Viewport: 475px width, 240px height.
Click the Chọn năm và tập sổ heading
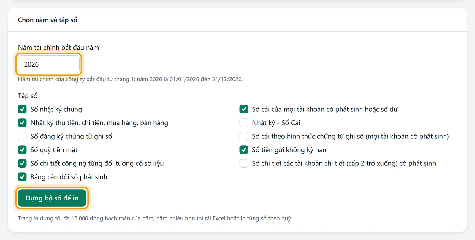(x=47, y=20)
